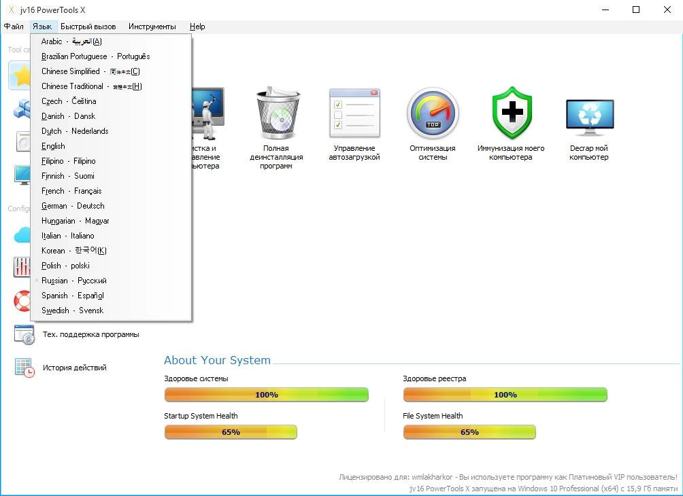This screenshot has height=496, width=683.
Task: Open the Clean and Fix computer icon
Action: tap(208, 113)
